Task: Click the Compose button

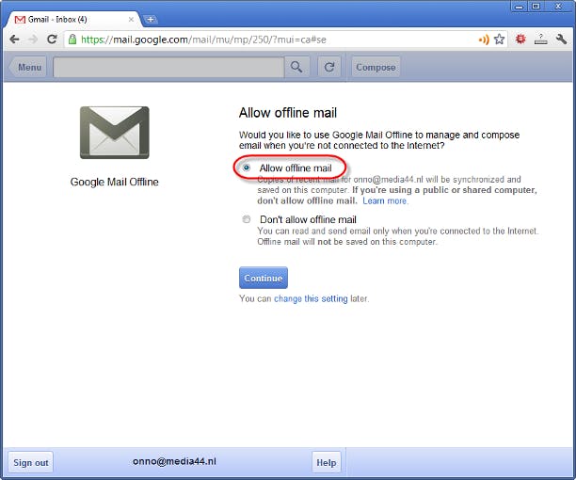Action: [x=376, y=67]
